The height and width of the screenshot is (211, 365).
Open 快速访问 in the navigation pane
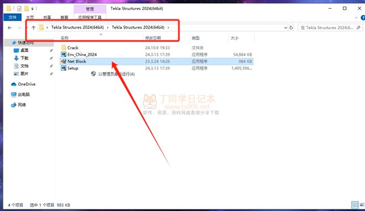pyautogui.click(x=25, y=43)
